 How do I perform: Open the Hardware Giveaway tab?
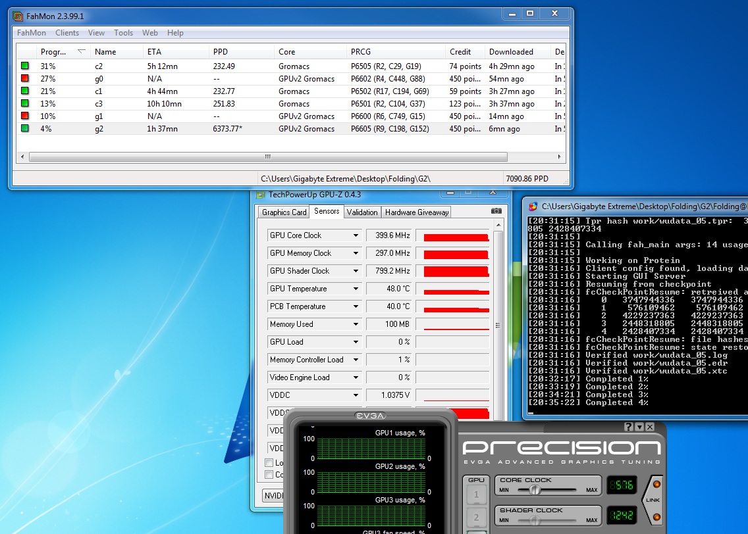(416, 212)
